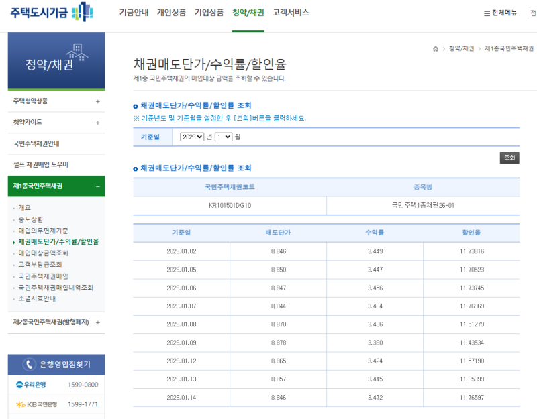Open 고객서비스 top menu

(x=291, y=13)
